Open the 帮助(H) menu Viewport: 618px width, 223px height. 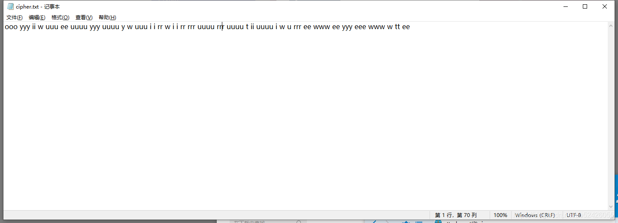[x=107, y=18]
